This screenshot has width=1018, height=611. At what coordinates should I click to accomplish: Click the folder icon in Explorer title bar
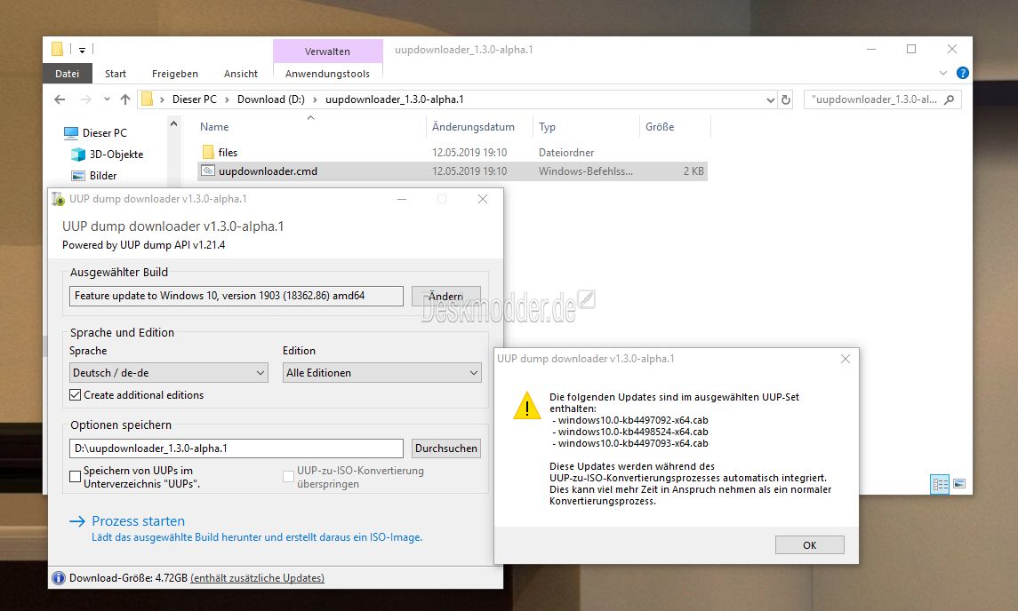[57, 49]
